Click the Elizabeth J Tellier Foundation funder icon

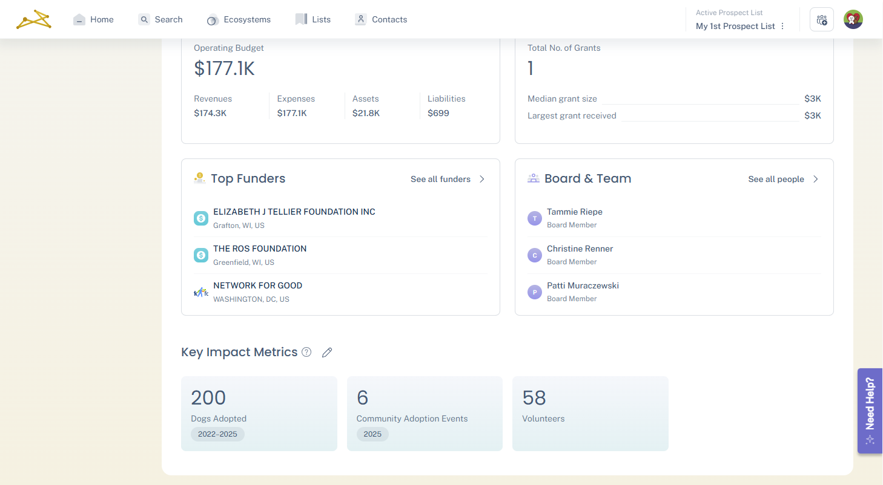point(201,218)
